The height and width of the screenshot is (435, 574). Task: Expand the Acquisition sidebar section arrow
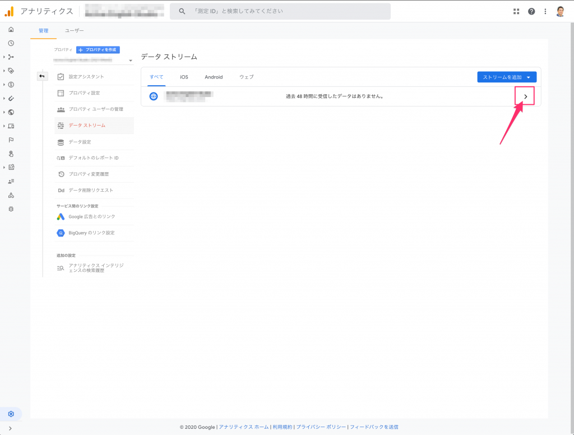[x=4, y=57]
